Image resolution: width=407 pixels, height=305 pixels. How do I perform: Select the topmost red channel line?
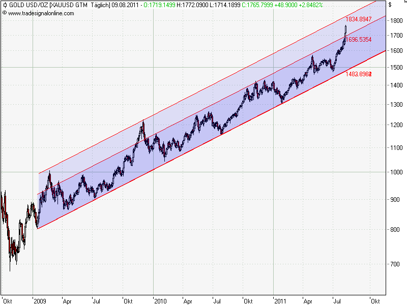click(x=208, y=87)
